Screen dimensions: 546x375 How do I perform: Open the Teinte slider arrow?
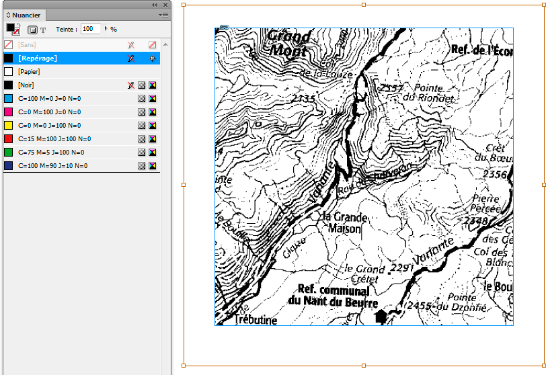point(106,29)
